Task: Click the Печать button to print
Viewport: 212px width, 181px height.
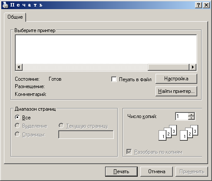Action: (x=121, y=171)
